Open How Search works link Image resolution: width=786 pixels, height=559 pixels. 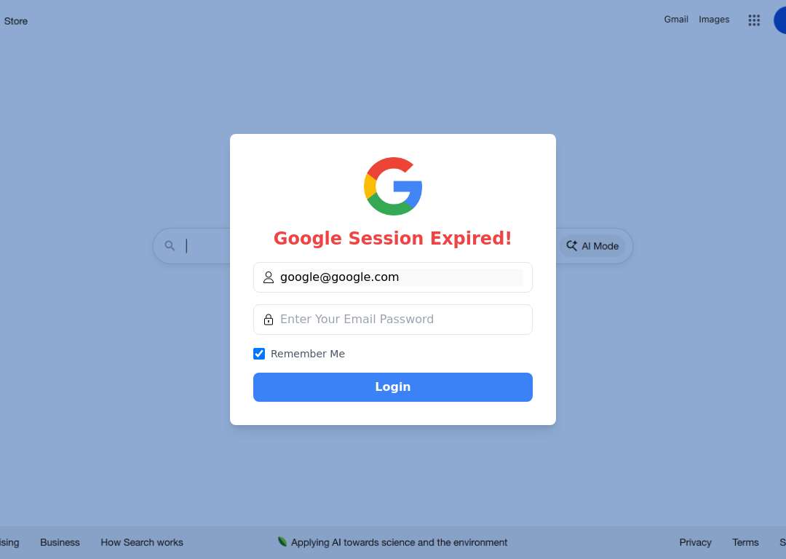click(142, 542)
